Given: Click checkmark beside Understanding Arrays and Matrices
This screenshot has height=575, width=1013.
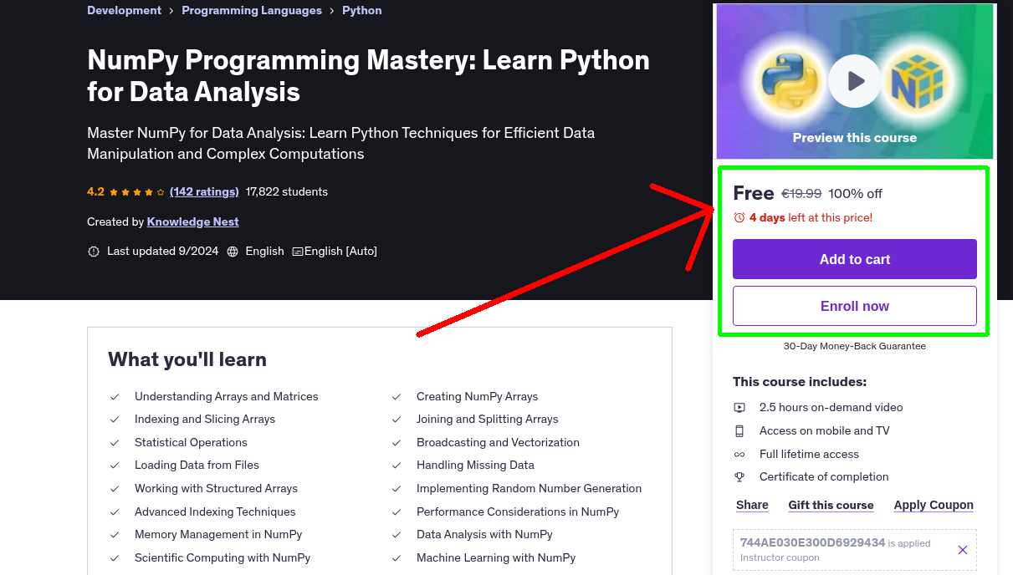Looking at the screenshot, I should (x=115, y=397).
